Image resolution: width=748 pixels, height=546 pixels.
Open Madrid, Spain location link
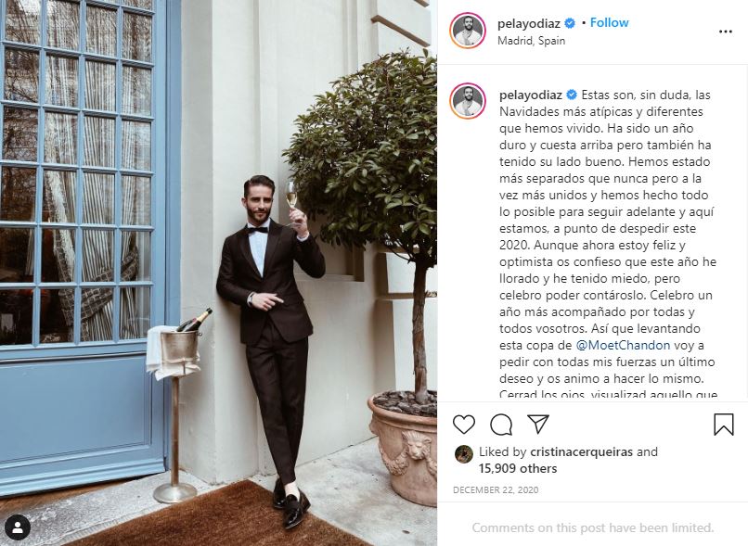coord(531,41)
